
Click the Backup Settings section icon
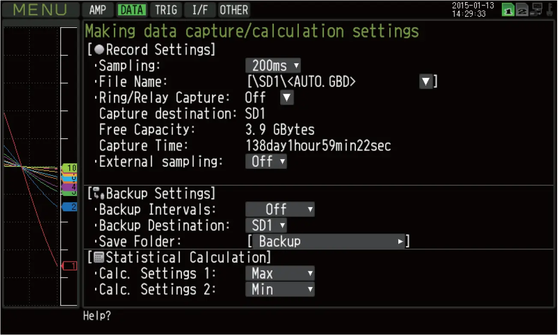coord(99,194)
